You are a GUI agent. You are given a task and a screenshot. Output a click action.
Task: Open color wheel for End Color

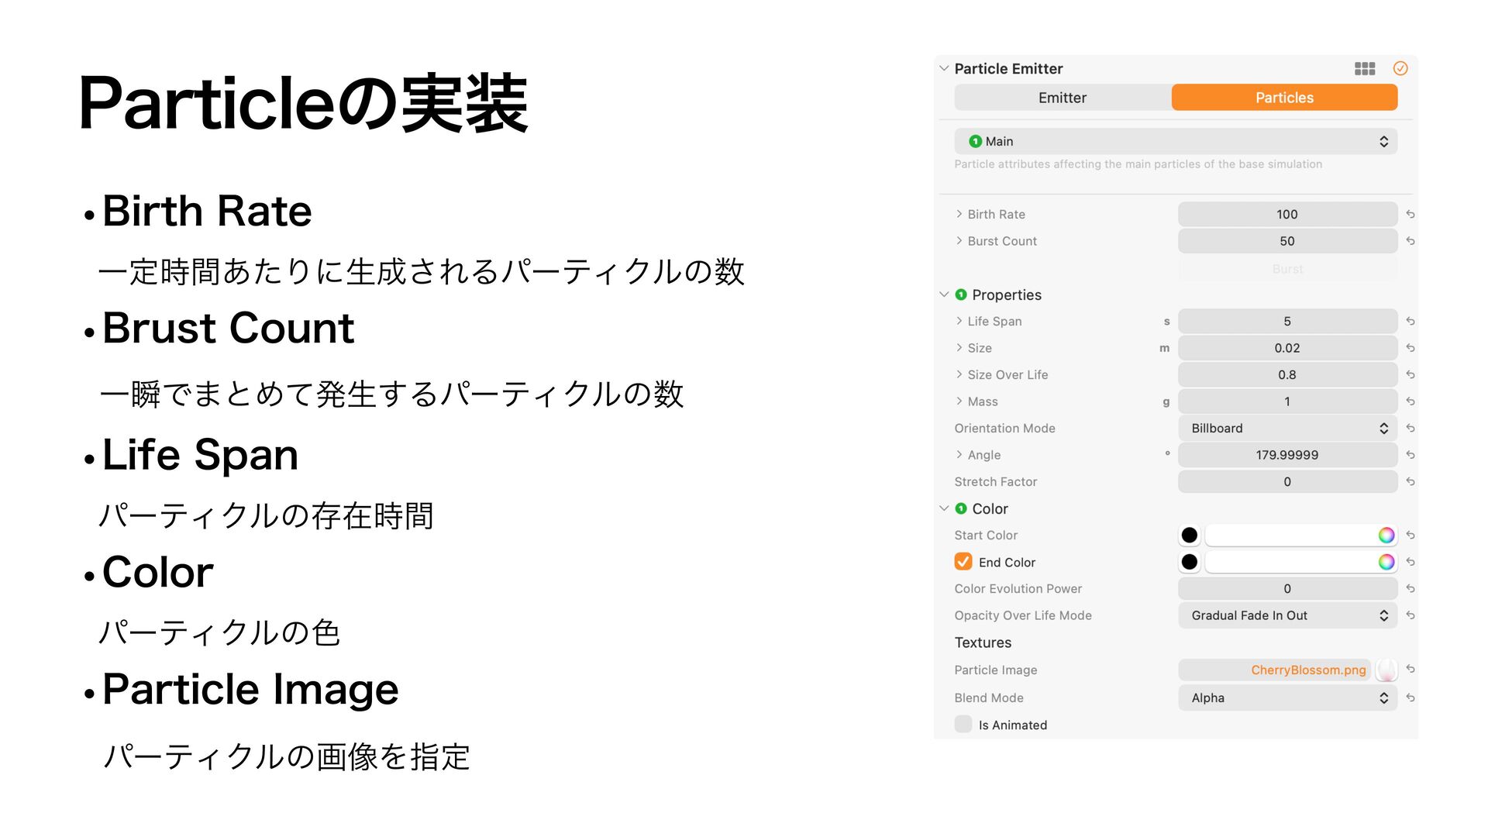(1386, 562)
